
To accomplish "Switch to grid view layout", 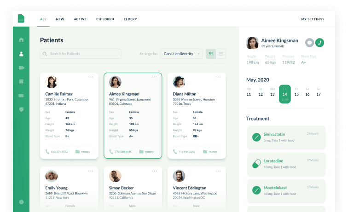I will pos(211,54).
